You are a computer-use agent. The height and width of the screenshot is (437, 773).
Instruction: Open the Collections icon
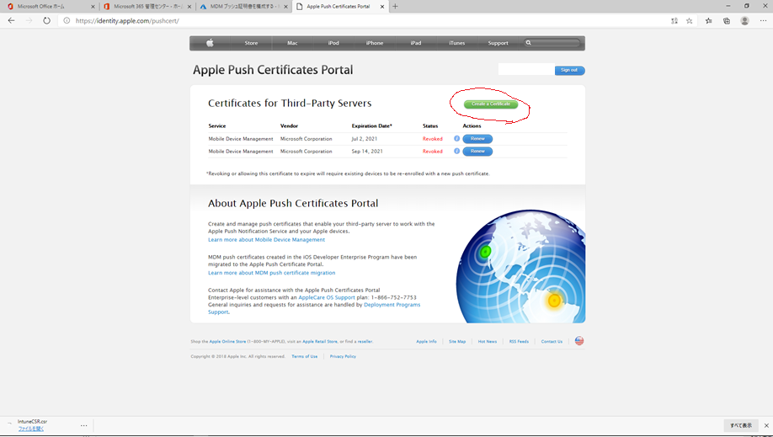point(727,21)
